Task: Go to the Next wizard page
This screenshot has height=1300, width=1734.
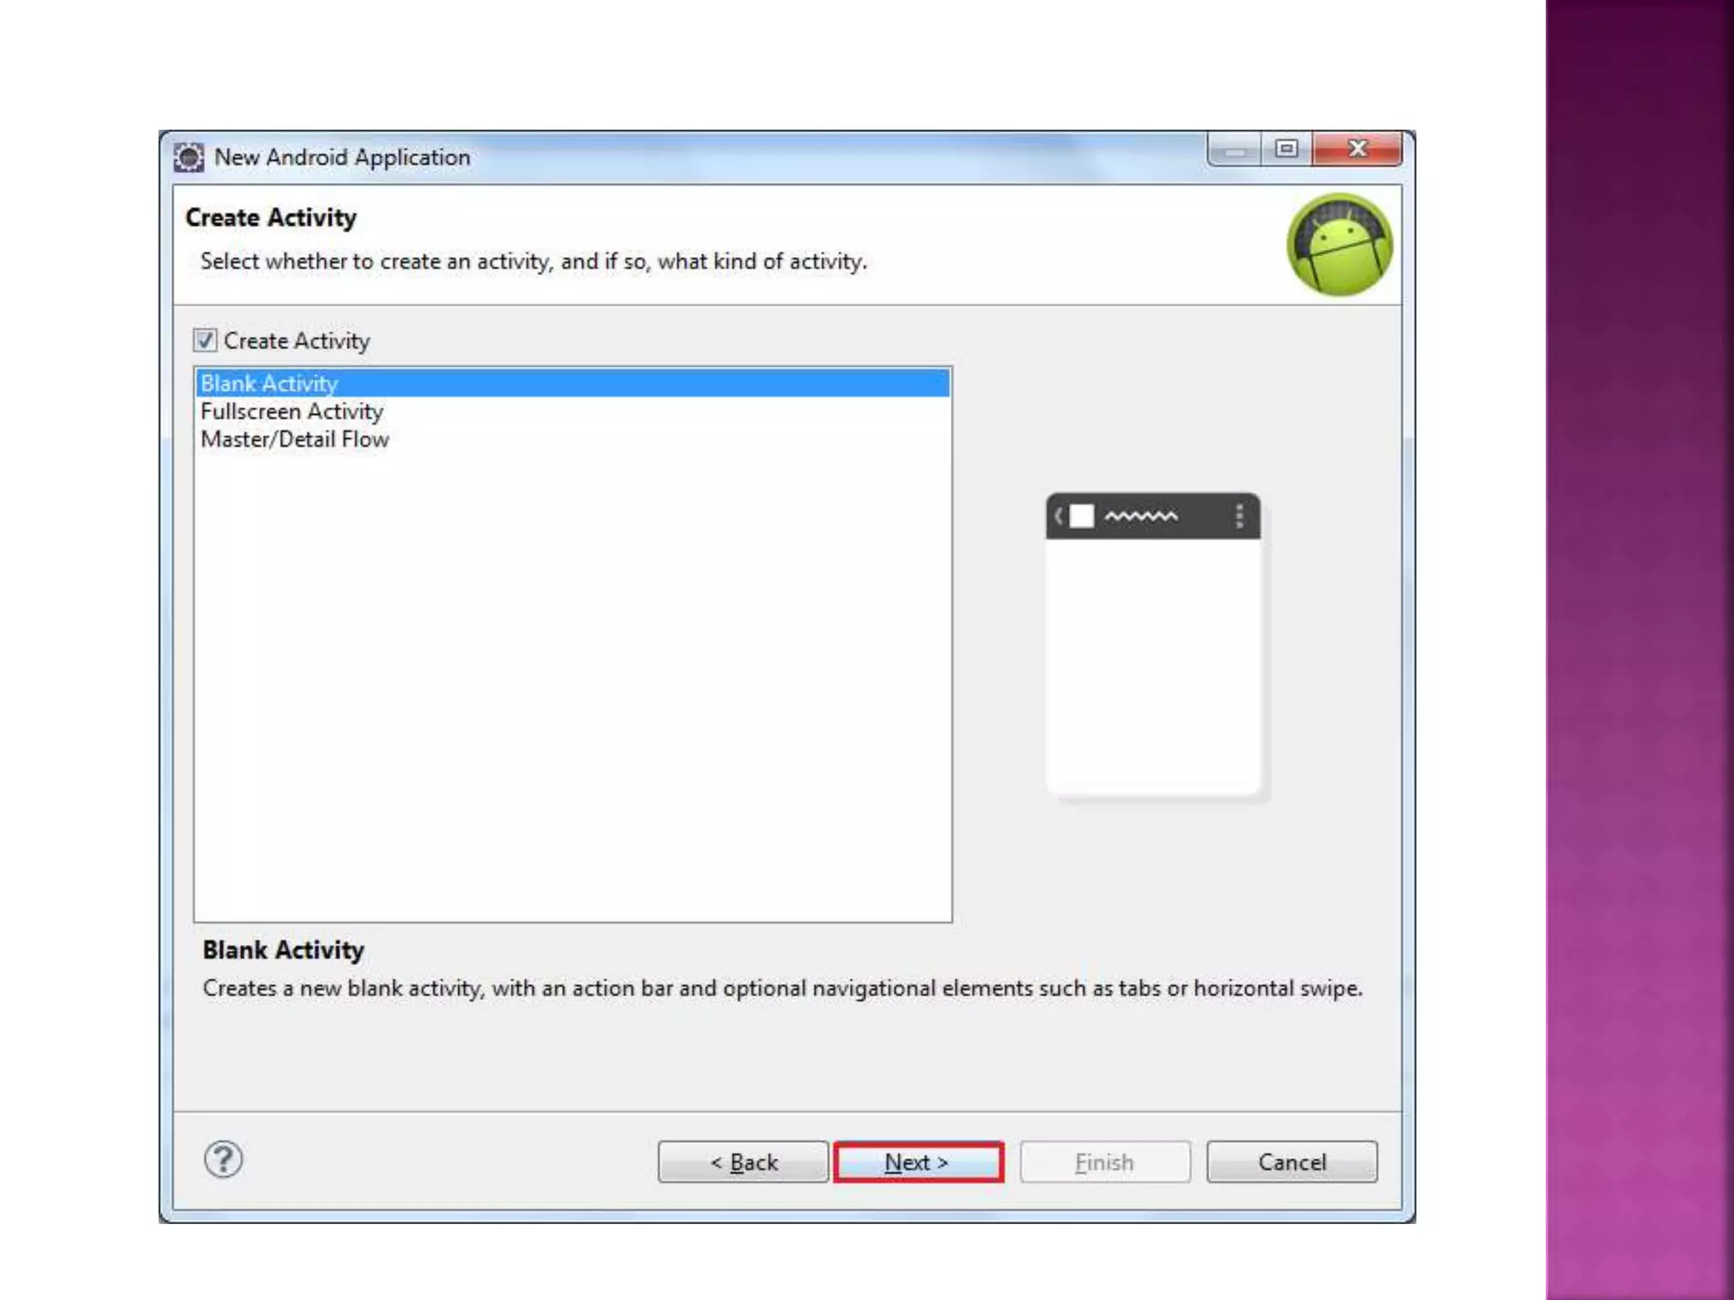Action: [x=918, y=1162]
